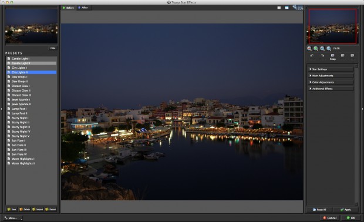Click the undo arrow icon
Image resolution: width=364 pixels, height=222 pixels.
(312, 55)
